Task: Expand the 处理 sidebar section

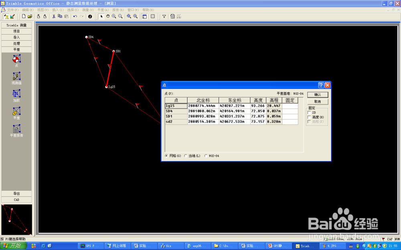Action: [16, 44]
